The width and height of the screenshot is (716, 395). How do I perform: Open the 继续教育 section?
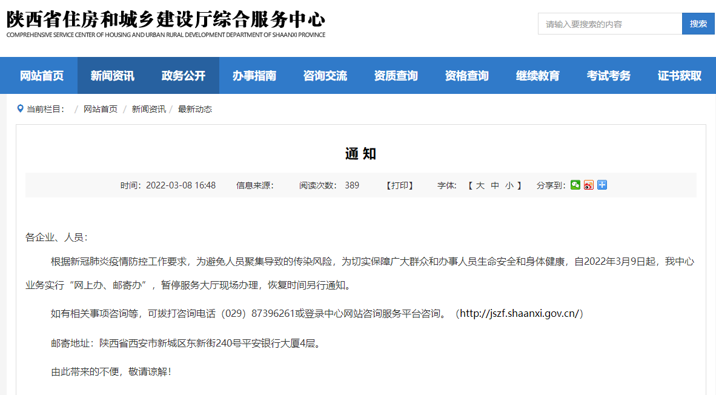(x=538, y=76)
